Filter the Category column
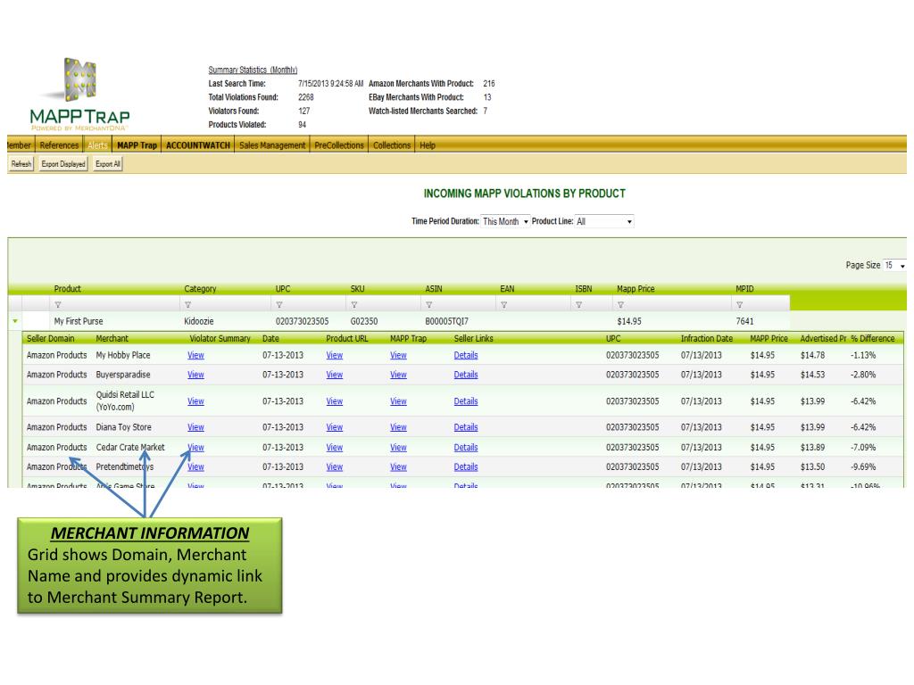This screenshot has width=914, height=685. (x=187, y=305)
